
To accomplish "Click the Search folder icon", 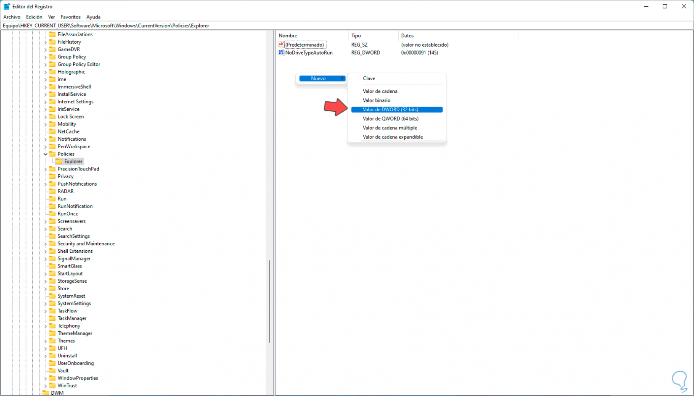I will 52,228.
